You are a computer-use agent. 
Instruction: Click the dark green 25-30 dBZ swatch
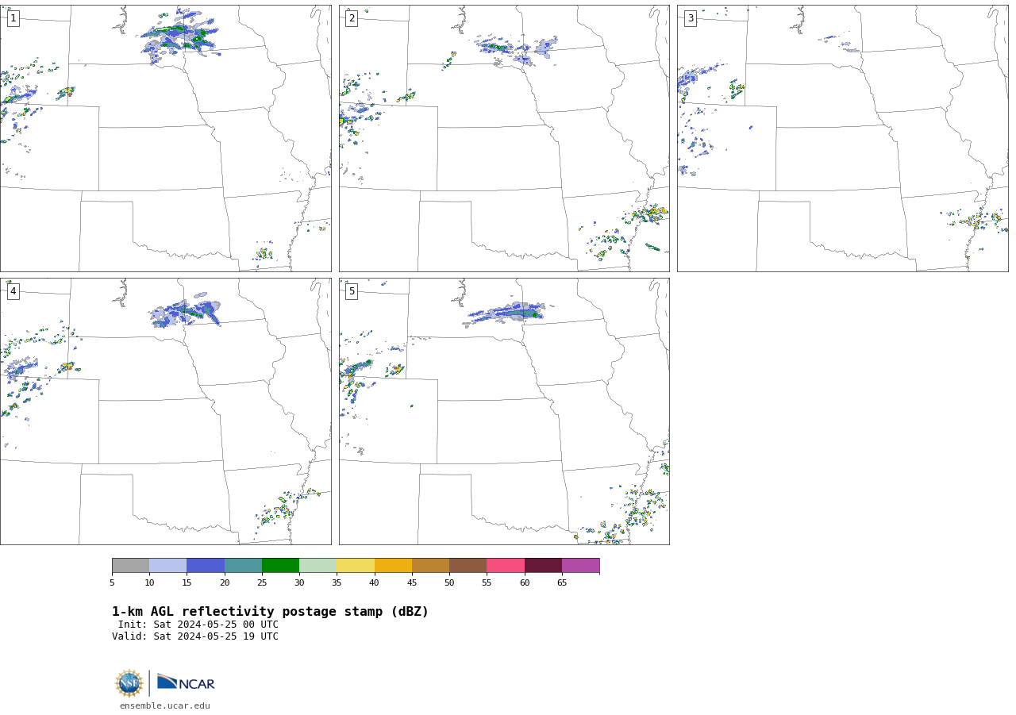[x=280, y=565]
